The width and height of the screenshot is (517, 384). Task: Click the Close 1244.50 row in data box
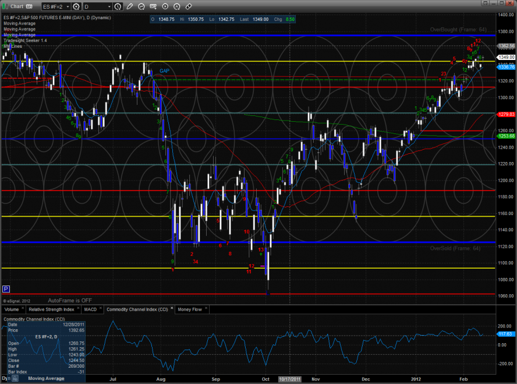46,361
